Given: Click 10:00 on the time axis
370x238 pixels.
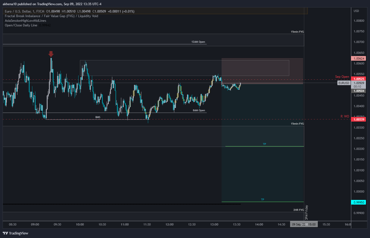Looking at the screenshot, I should click(x=80, y=224).
